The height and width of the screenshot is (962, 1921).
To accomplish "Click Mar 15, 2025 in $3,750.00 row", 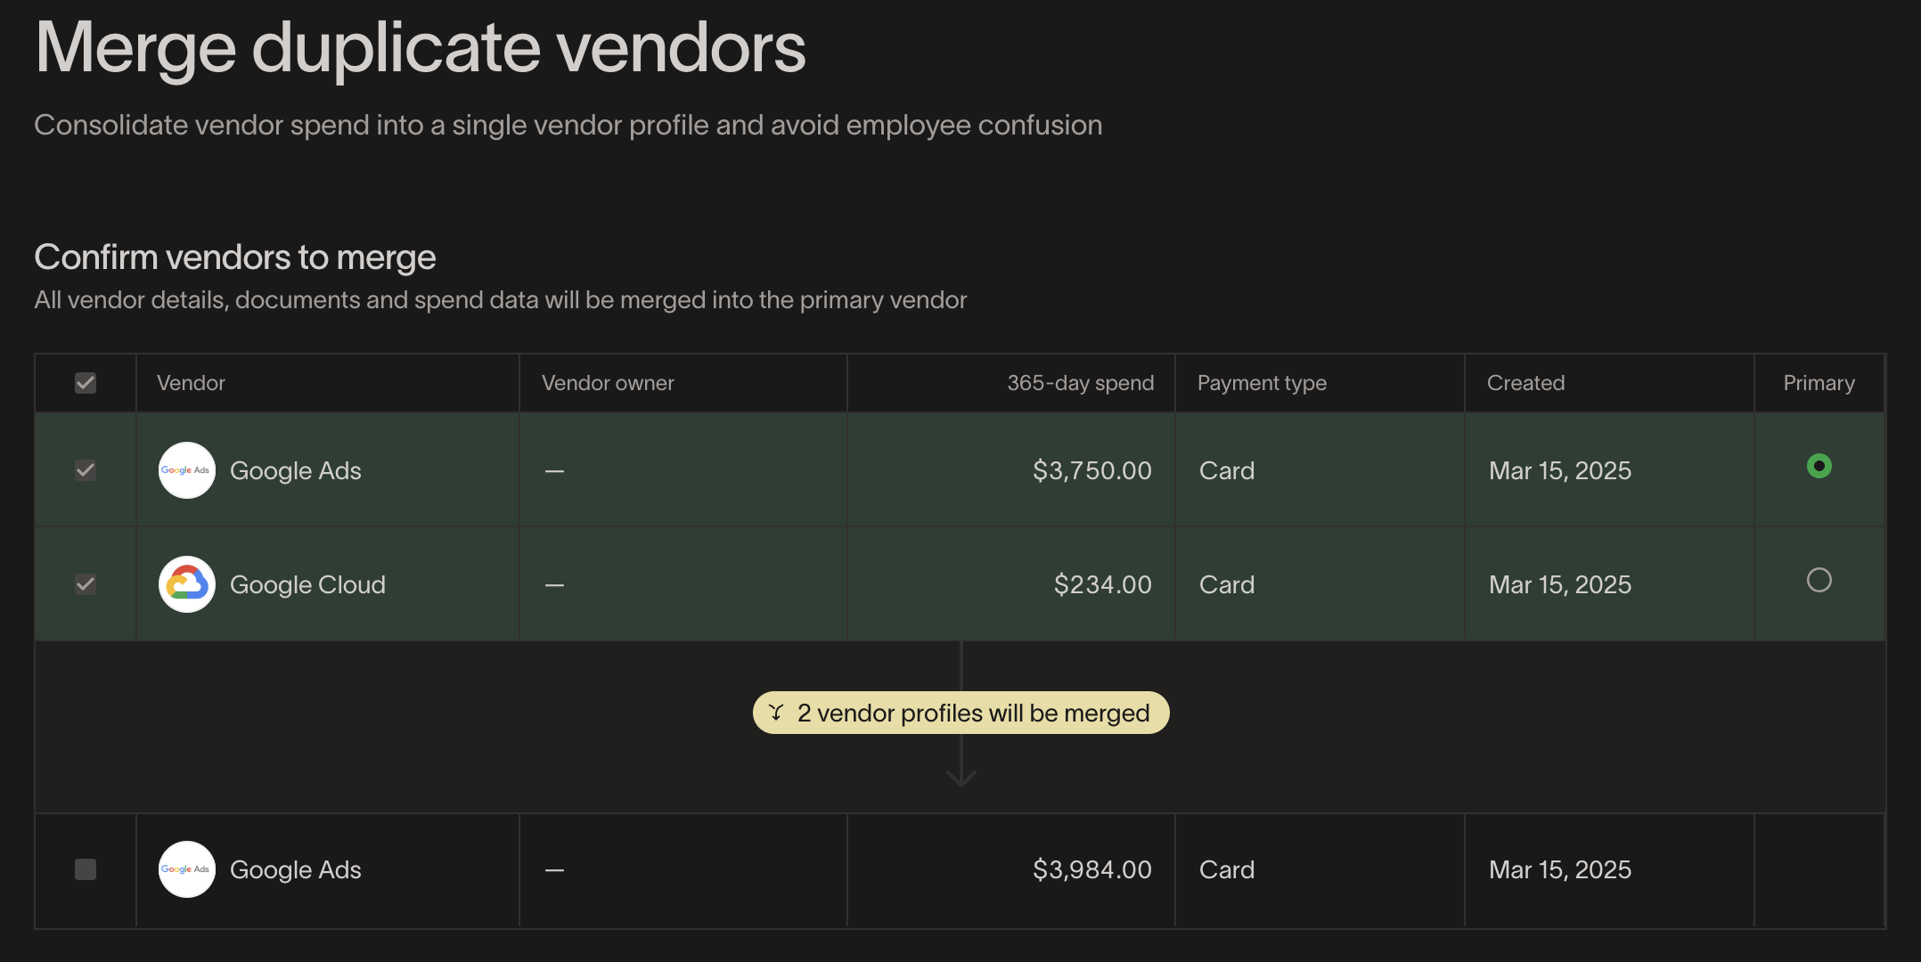I will (1560, 470).
